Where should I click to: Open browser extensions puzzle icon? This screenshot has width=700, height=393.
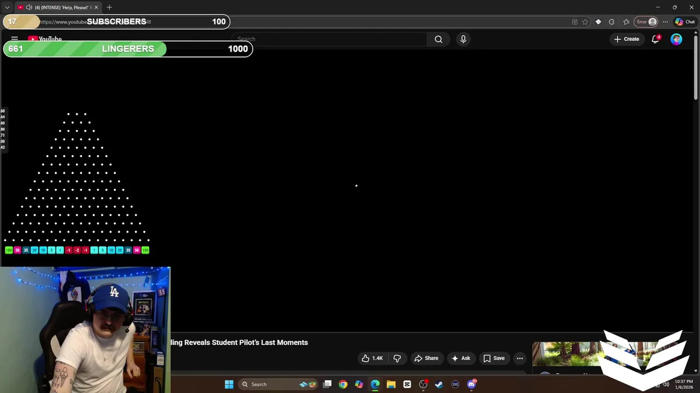pos(611,22)
